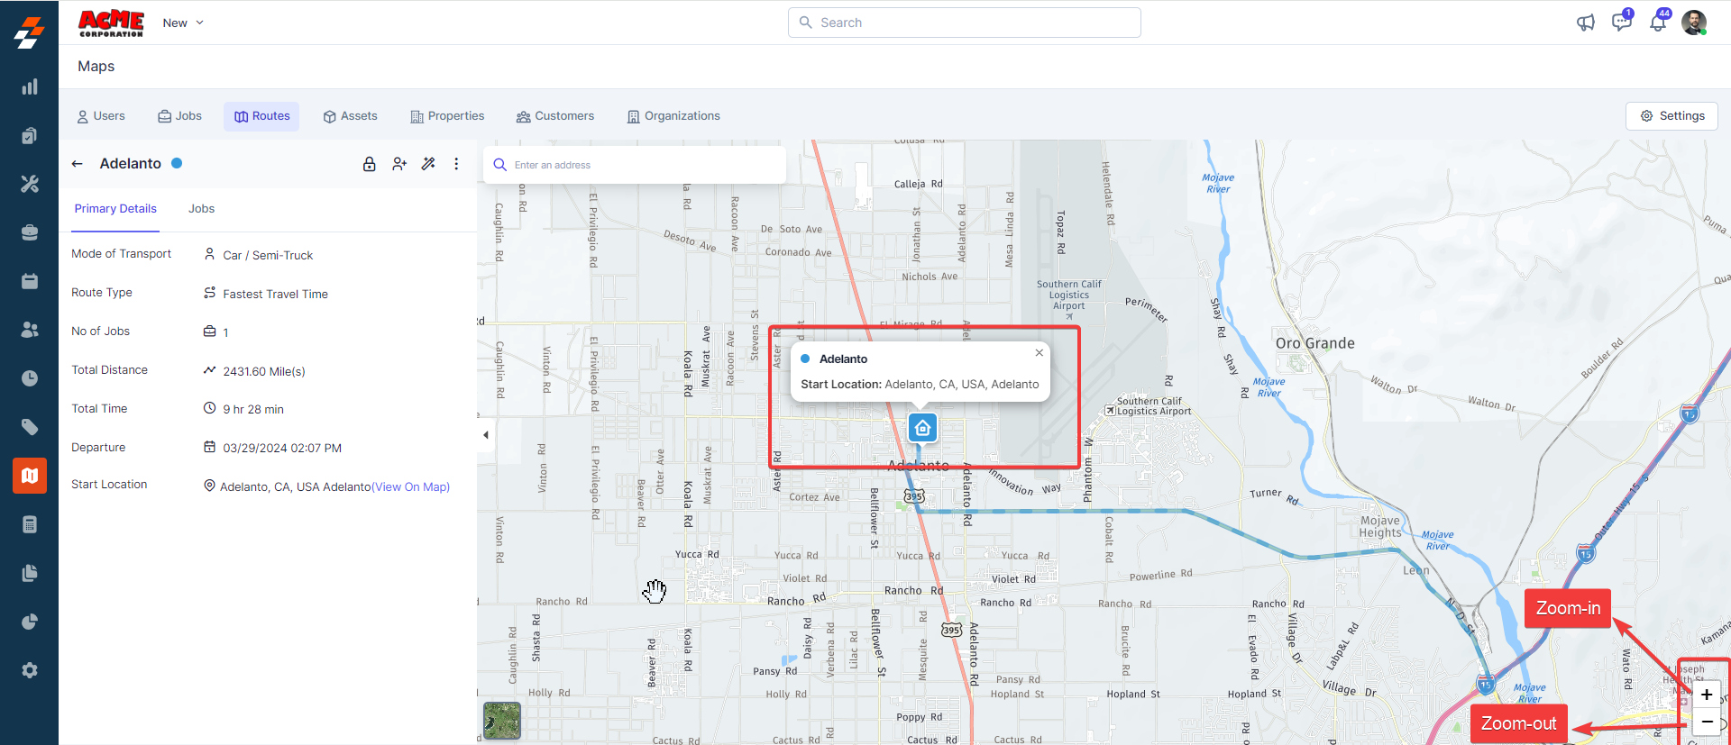Image resolution: width=1731 pixels, height=745 pixels.
Task: Click the '9 hr 28 min' total time value
Action: [253, 410]
